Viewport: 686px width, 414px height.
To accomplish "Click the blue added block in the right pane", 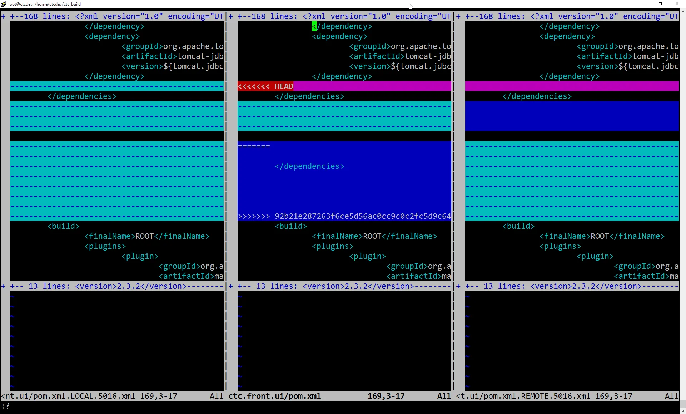I will (572, 116).
